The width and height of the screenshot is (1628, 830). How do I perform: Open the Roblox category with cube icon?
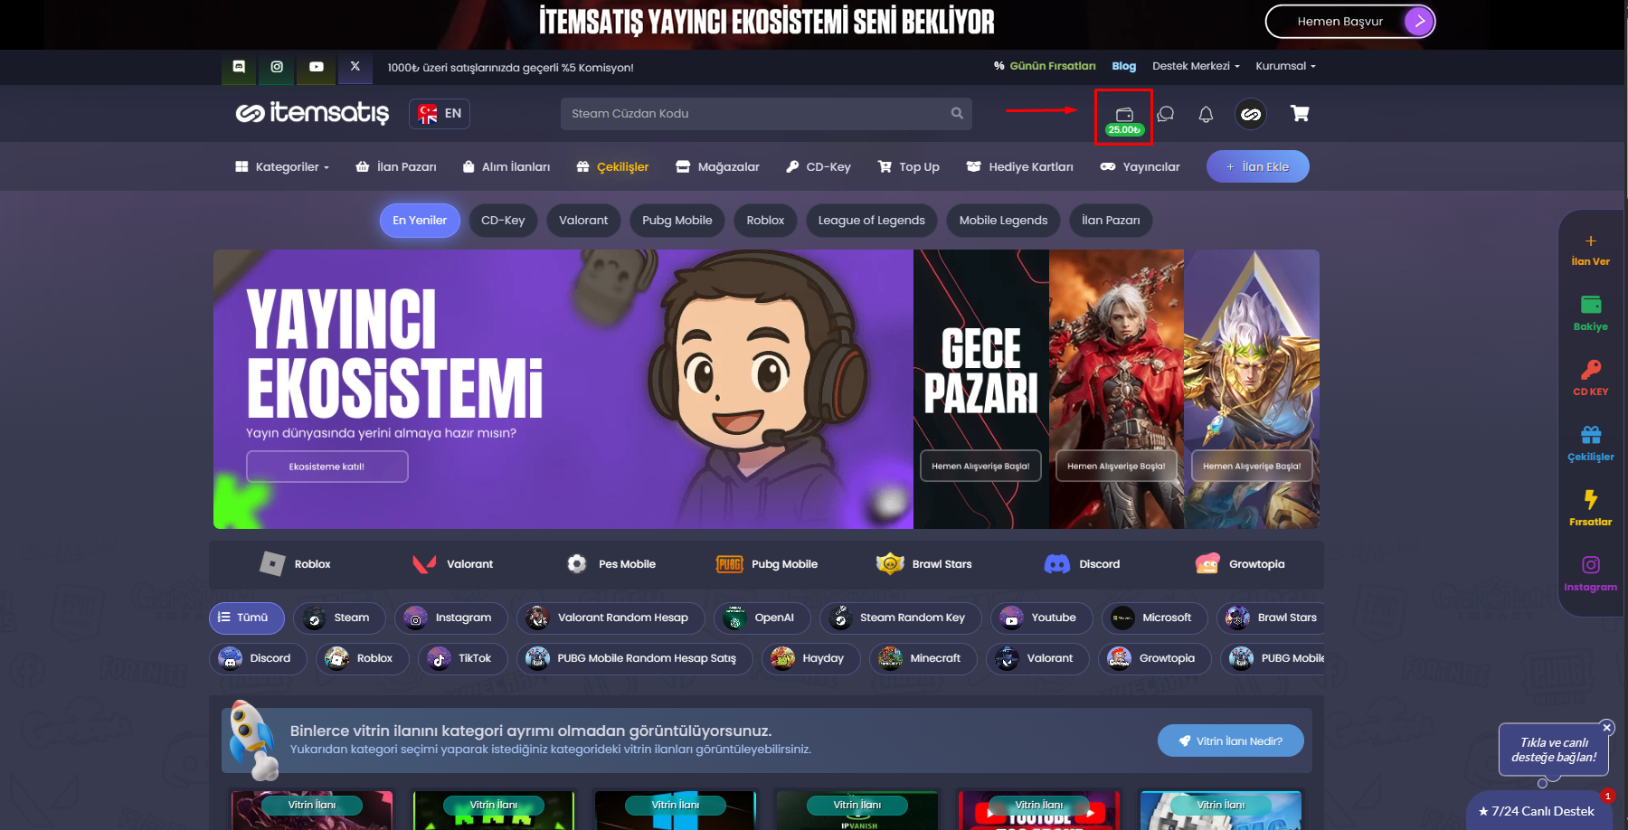click(295, 564)
